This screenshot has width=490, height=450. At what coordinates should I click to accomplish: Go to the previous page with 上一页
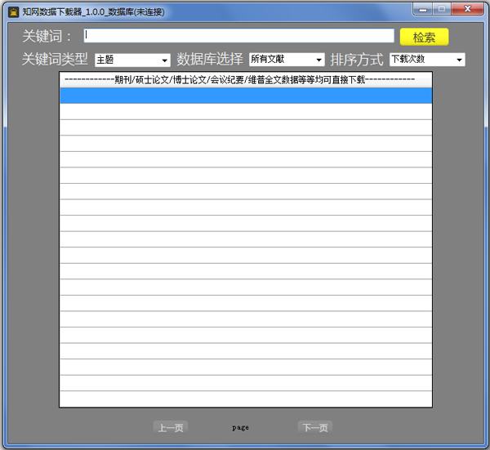coord(171,427)
